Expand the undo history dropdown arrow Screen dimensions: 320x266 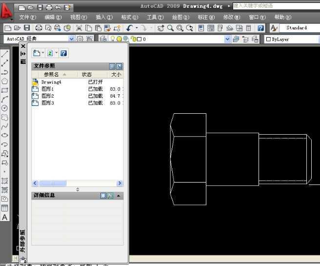tap(137, 28)
